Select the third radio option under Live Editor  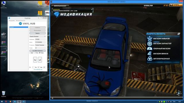(40, 53)
